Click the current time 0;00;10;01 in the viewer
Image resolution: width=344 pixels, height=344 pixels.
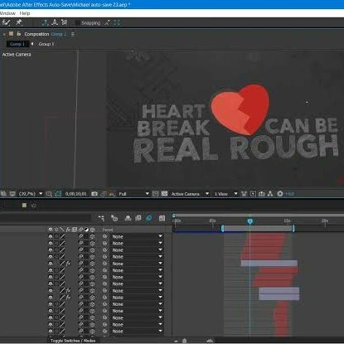point(75,194)
